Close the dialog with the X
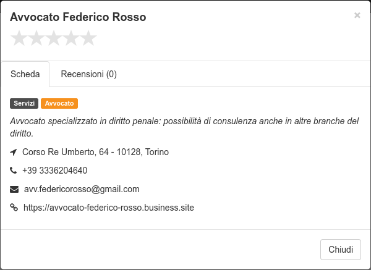This screenshot has height=270, width=371. (357, 15)
